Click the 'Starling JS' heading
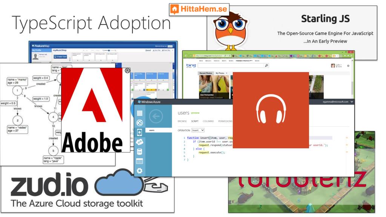 click(x=325, y=19)
